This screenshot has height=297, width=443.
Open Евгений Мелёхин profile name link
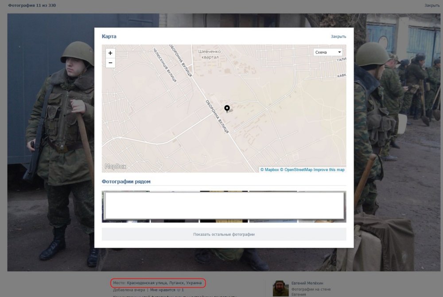click(x=308, y=283)
